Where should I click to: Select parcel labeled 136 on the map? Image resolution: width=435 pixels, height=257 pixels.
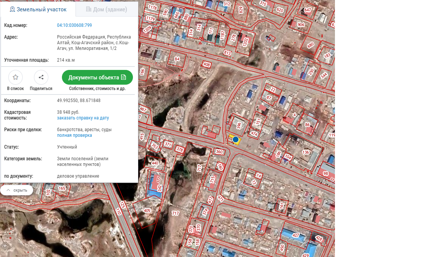tap(306, 152)
